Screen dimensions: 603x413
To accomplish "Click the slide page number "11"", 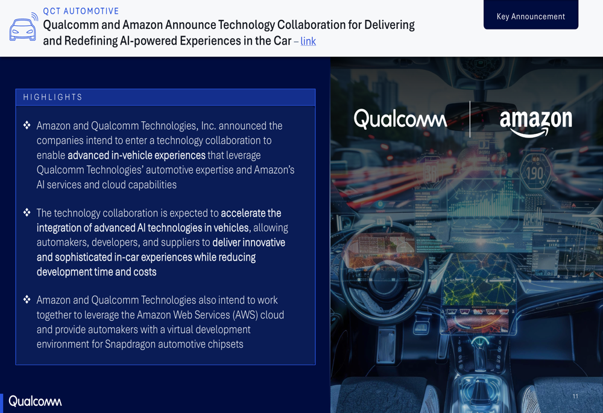I will [x=575, y=396].
